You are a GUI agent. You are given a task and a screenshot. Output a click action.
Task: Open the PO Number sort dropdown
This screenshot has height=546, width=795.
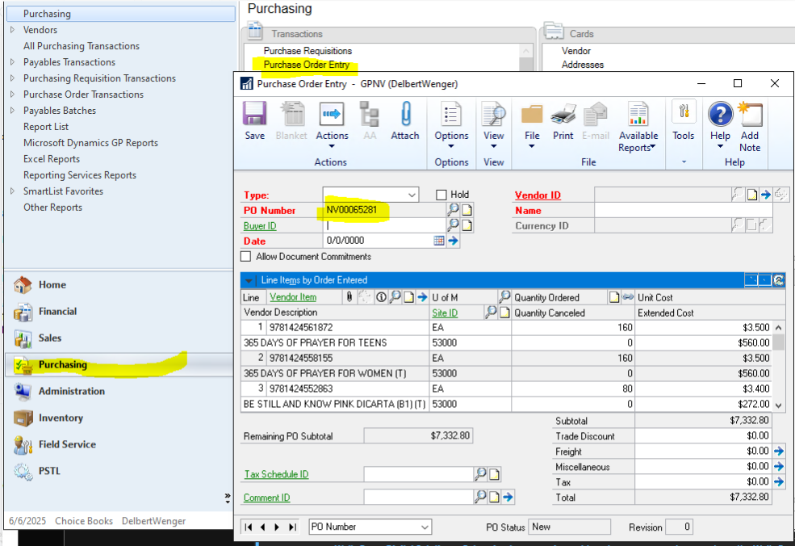pos(425,527)
